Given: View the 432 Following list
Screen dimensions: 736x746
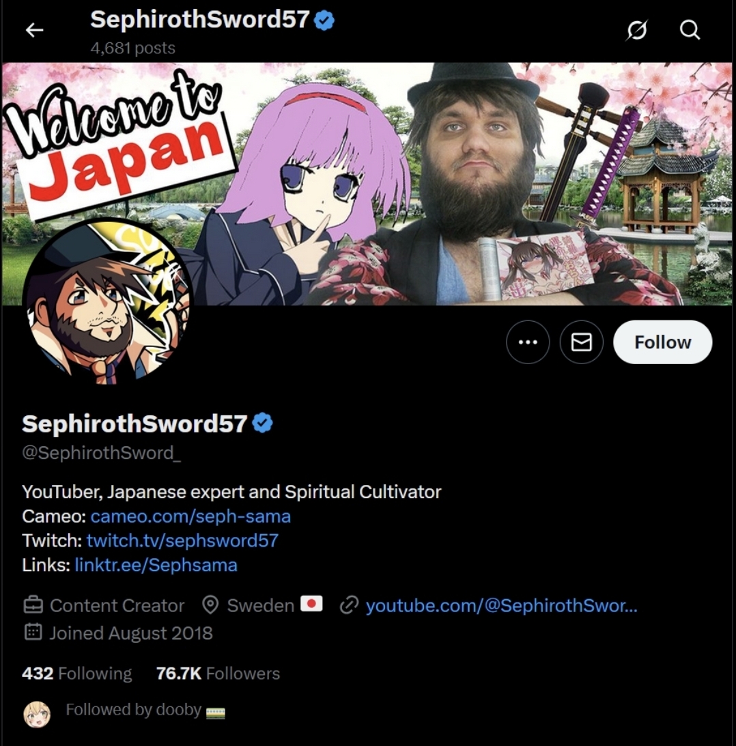Looking at the screenshot, I should [77, 673].
